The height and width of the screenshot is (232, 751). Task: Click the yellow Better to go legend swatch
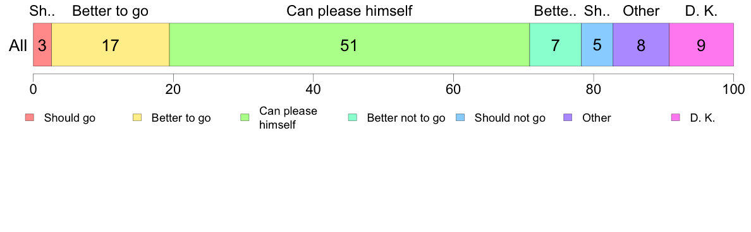pos(137,118)
